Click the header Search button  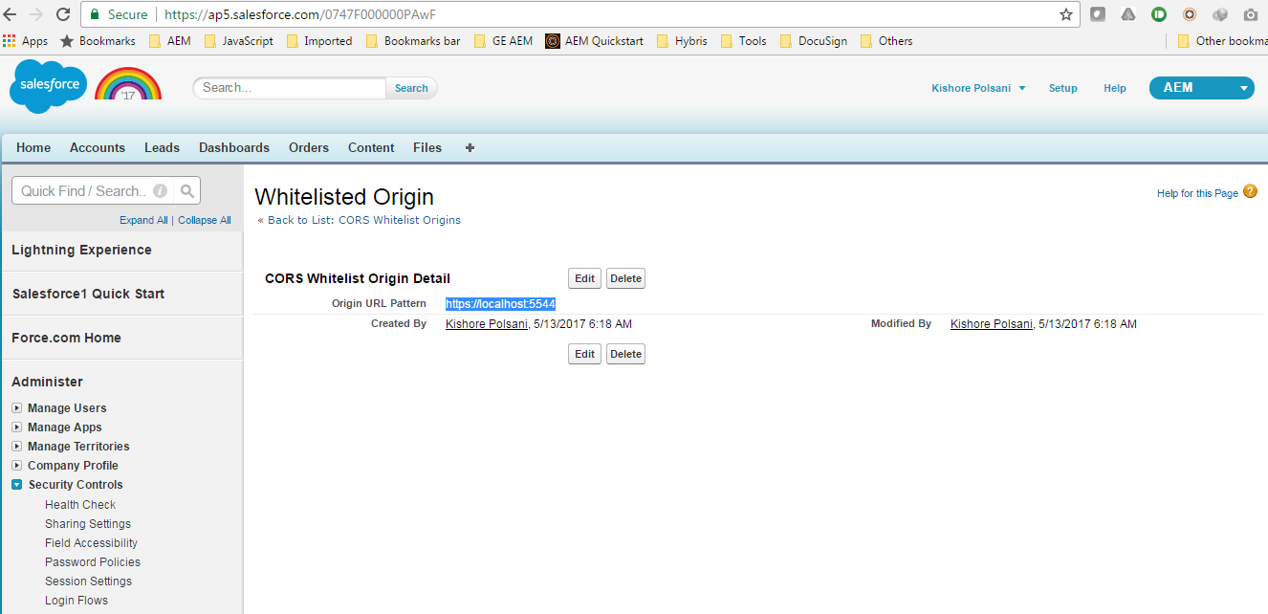(411, 88)
